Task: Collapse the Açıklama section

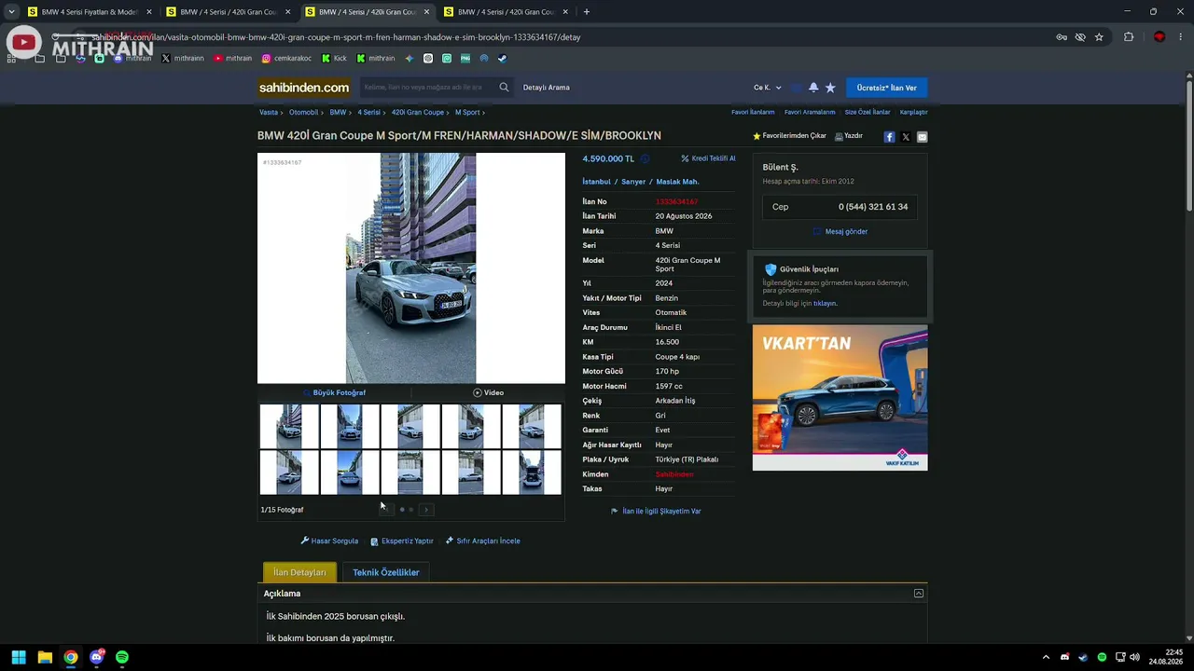Action: pyautogui.click(x=919, y=594)
